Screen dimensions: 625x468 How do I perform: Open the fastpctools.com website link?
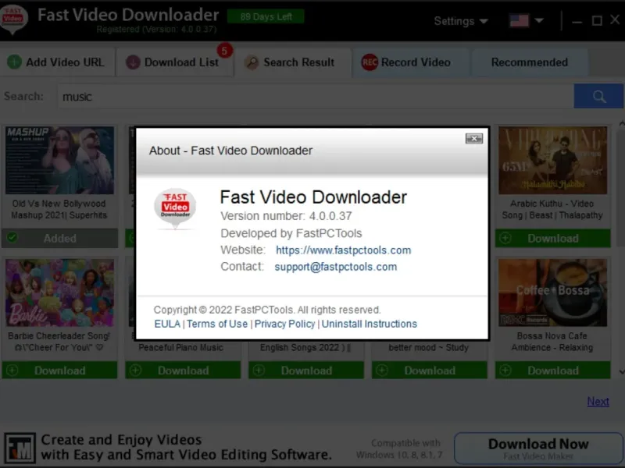[x=343, y=250]
